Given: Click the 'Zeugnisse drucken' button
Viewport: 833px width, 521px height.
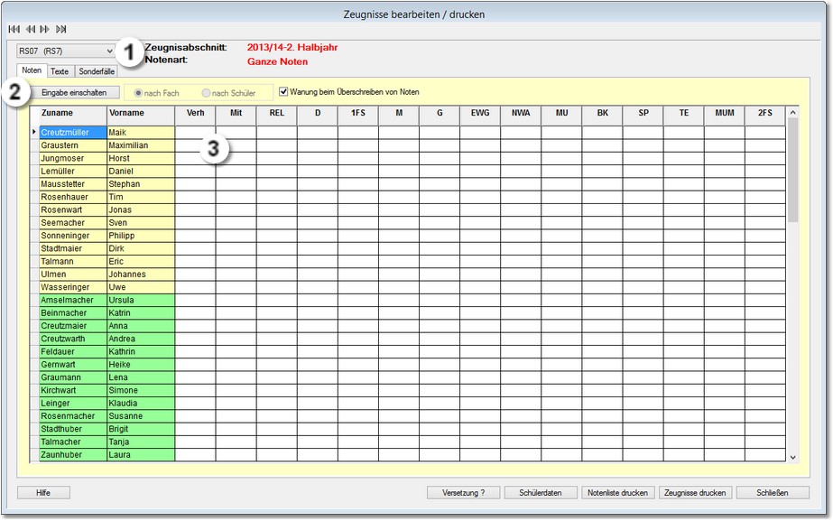Looking at the screenshot, I should click(x=694, y=493).
